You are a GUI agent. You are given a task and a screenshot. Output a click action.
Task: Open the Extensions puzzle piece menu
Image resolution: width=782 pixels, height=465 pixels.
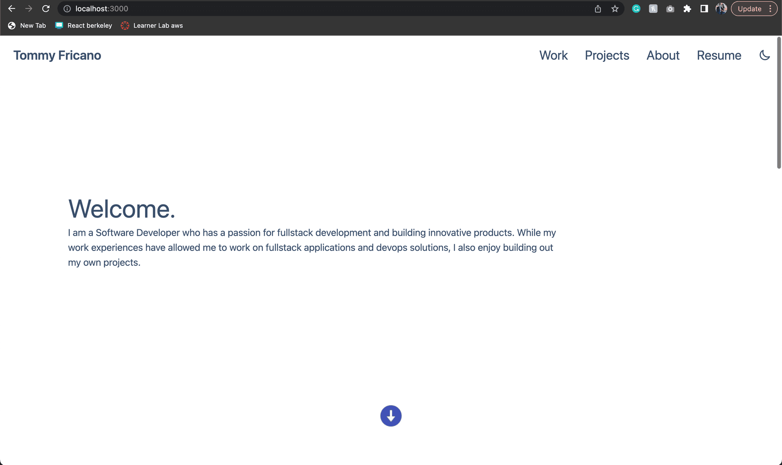click(x=687, y=9)
